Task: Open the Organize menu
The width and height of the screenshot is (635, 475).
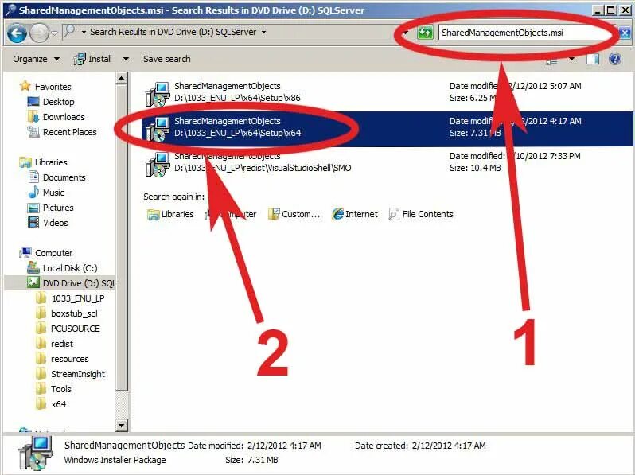Action: pos(36,59)
